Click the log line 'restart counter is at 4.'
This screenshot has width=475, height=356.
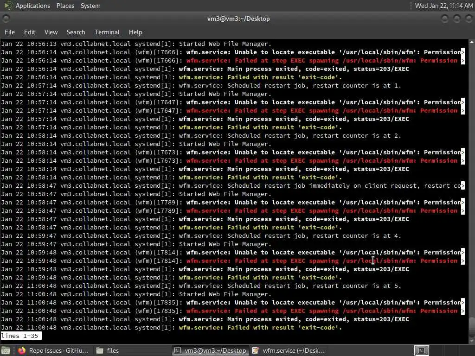(201, 236)
